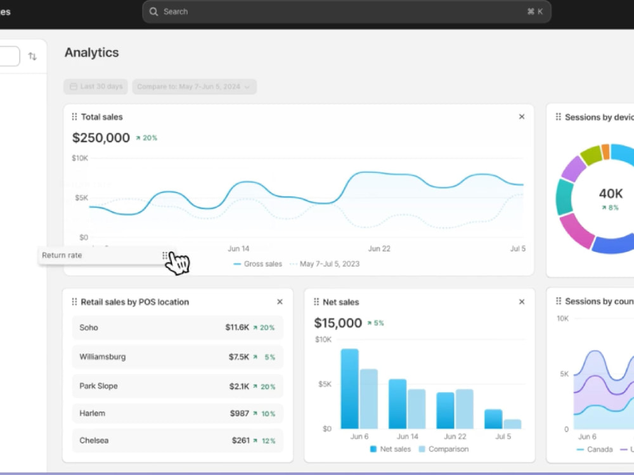Click the Gross sales legend entry
This screenshot has height=475, width=634.
click(257, 263)
